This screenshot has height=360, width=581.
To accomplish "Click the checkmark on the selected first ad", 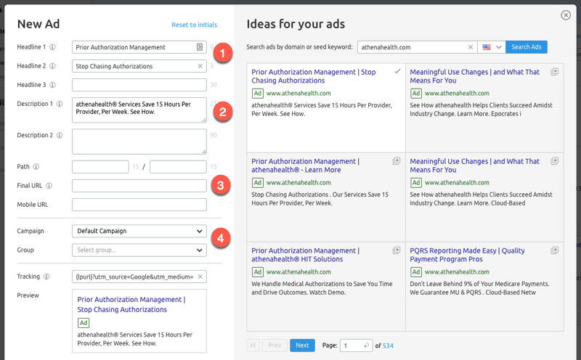I will [x=397, y=71].
